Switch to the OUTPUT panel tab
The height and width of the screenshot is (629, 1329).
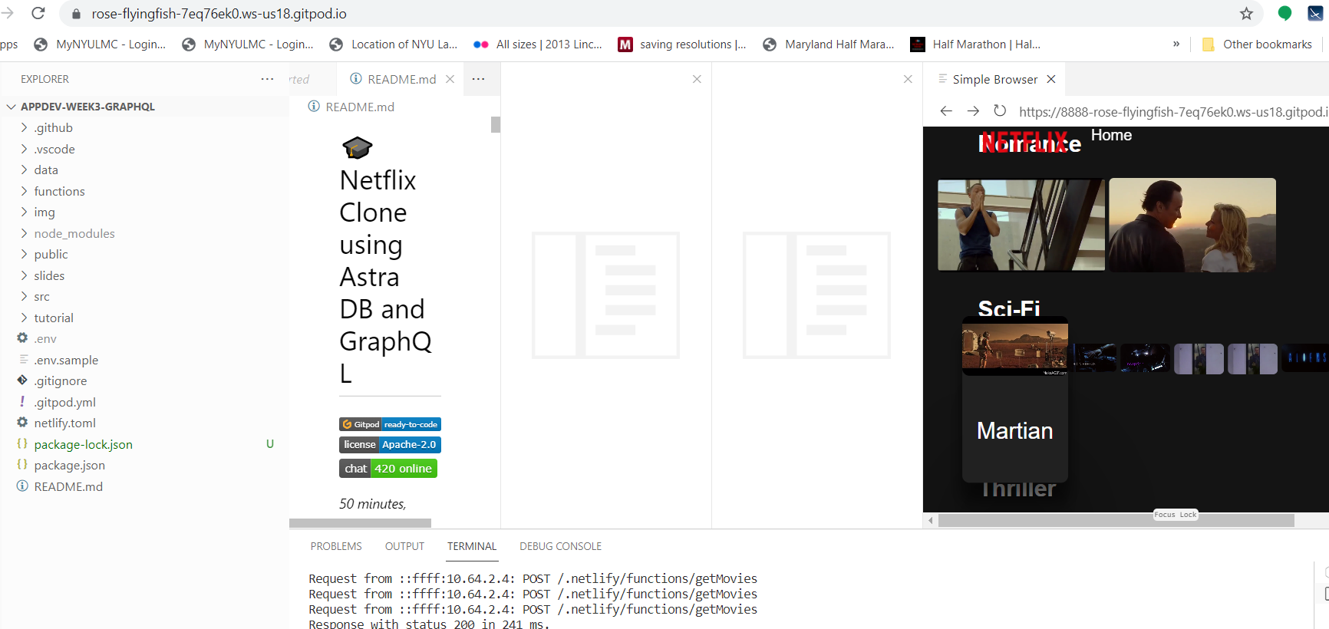[x=404, y=546]
